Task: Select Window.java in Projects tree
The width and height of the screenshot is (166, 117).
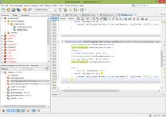Action: tap(22, 30)
